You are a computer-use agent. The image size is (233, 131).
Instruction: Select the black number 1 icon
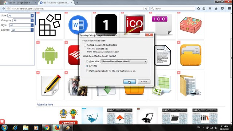pyautogui.click(x=106, y=24)
